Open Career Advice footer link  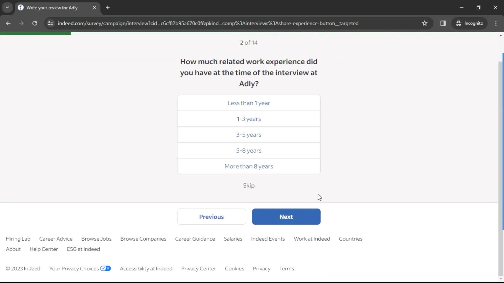click(x=56, y=239)
